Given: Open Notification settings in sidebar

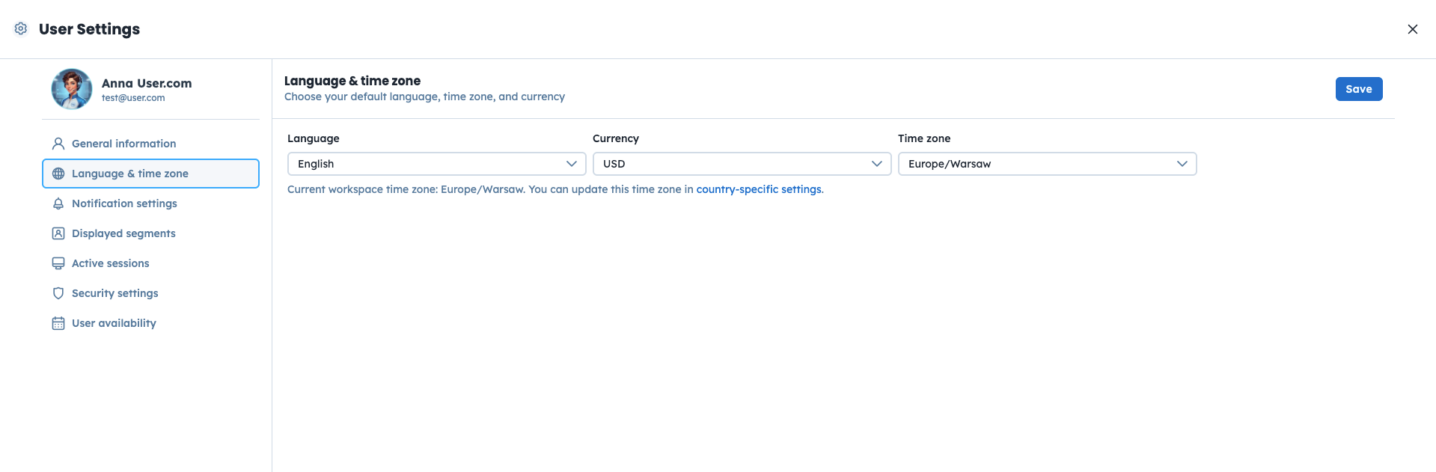Looking at the screenshot, I should pyautogui.click(x=124, y=203).
